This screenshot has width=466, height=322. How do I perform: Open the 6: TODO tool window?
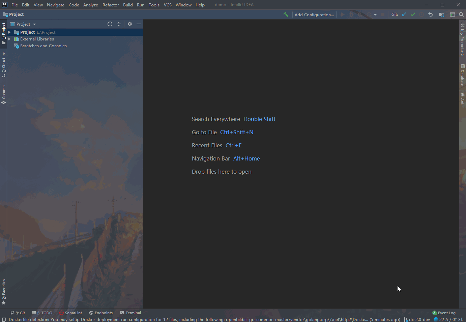[42, 313]
